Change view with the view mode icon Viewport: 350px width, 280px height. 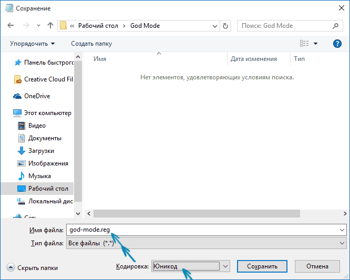[x=304, y=44]
